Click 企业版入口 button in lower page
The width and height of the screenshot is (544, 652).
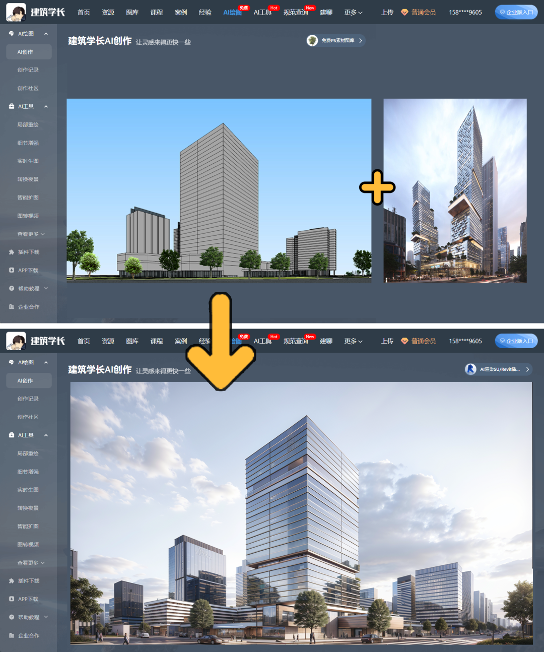click(516, 341)
